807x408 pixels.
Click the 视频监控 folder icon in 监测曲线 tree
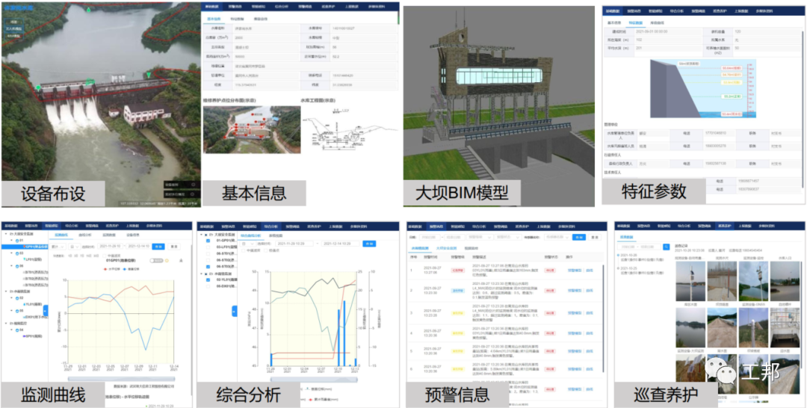tap(10, 323)
